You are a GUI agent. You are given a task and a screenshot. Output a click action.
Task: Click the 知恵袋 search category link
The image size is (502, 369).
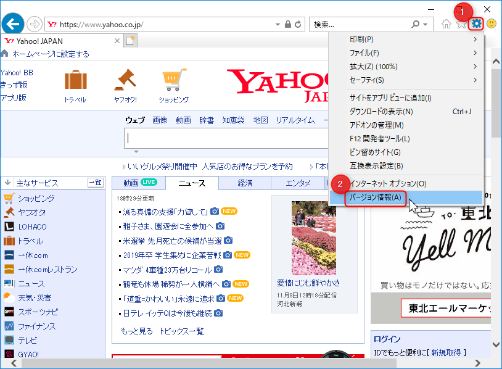click(x=233, y=120)
